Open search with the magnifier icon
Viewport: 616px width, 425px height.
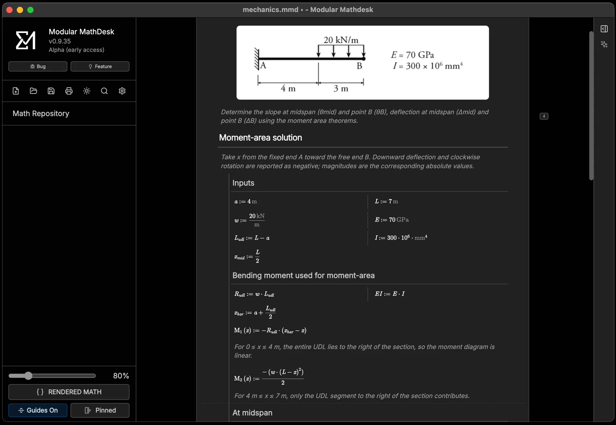pos(104,91)
